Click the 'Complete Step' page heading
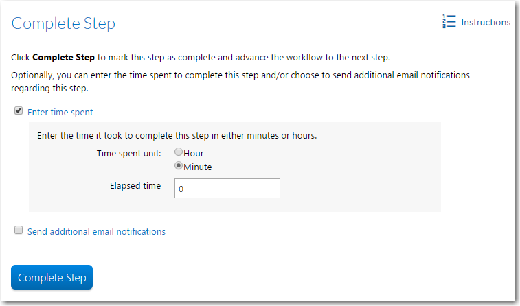 [63, 23]
